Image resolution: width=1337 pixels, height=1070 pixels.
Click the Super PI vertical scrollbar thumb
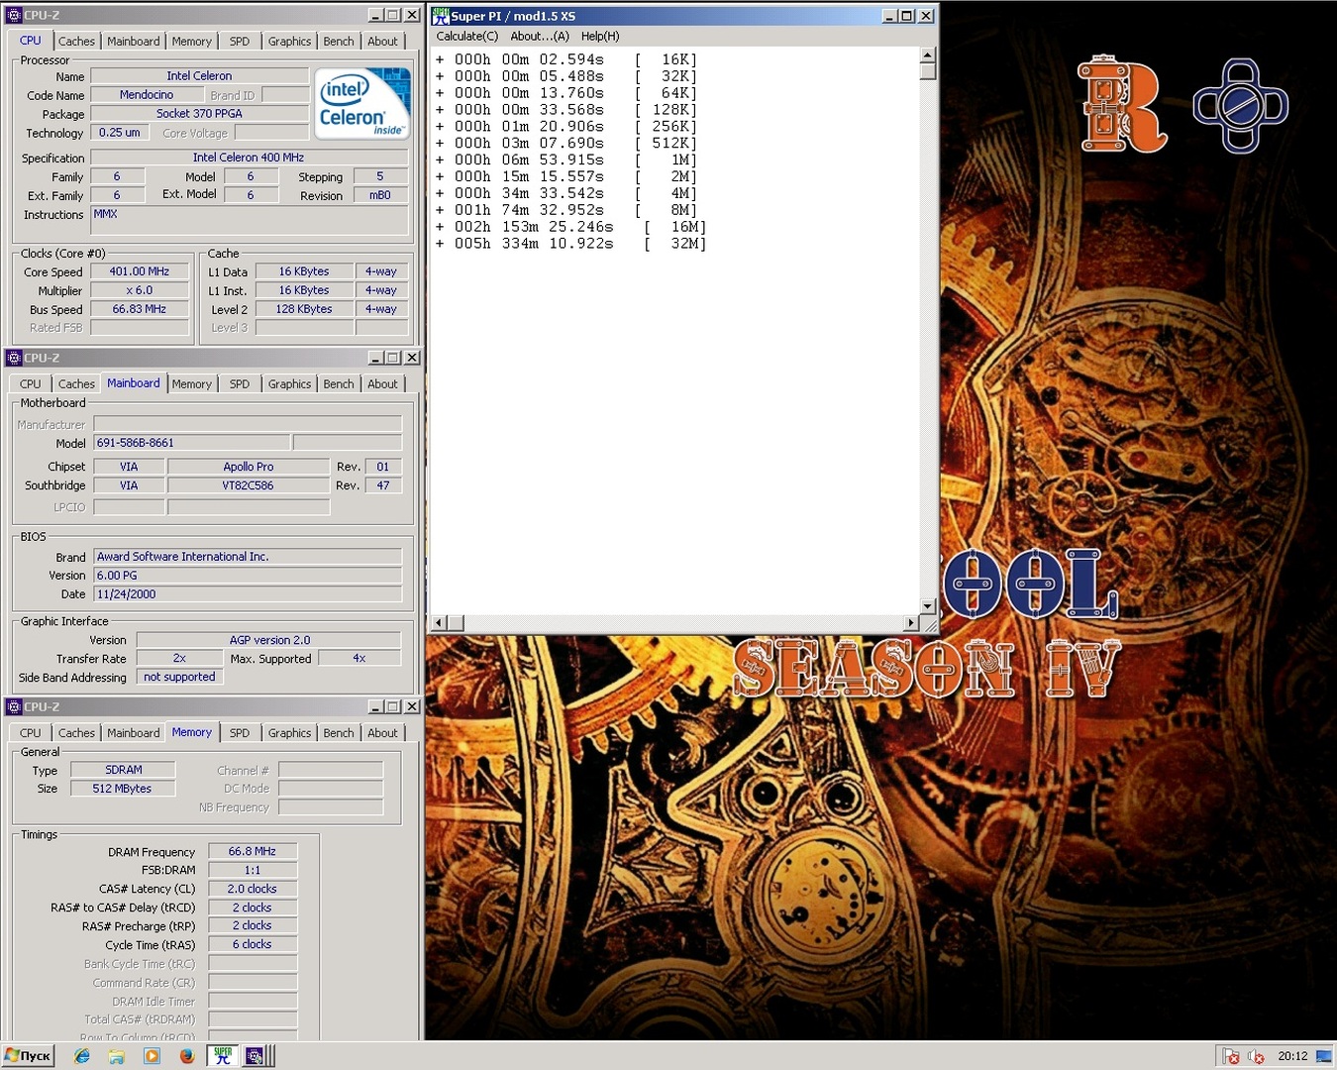(x=928, y=71)
